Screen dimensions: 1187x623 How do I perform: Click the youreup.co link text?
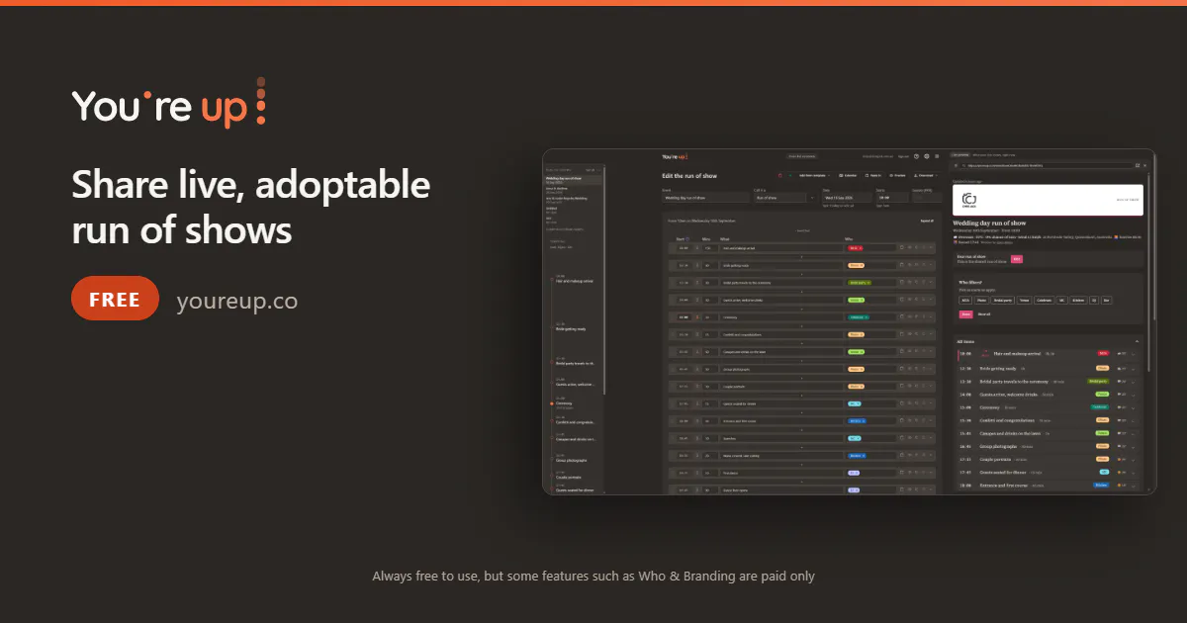[x=236, y=301]
